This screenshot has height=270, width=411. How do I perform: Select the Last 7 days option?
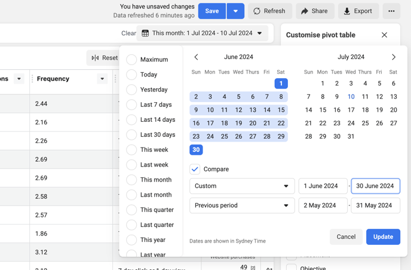coord(131,105)
